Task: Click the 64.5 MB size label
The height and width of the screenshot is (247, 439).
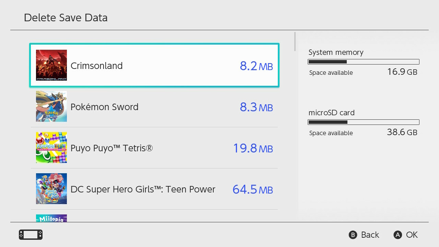Action: pyautogui.click(x=252, y=189)
